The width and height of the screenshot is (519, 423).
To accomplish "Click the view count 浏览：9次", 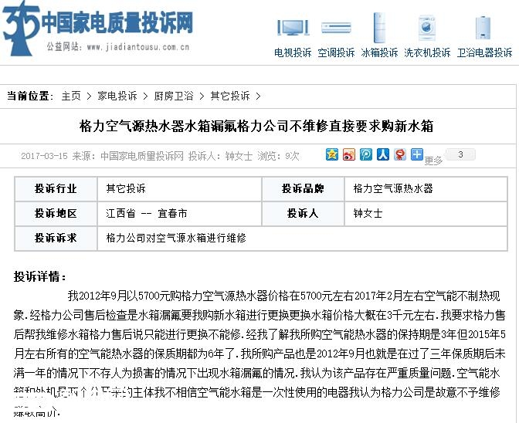I will click(x=278, y=156).
